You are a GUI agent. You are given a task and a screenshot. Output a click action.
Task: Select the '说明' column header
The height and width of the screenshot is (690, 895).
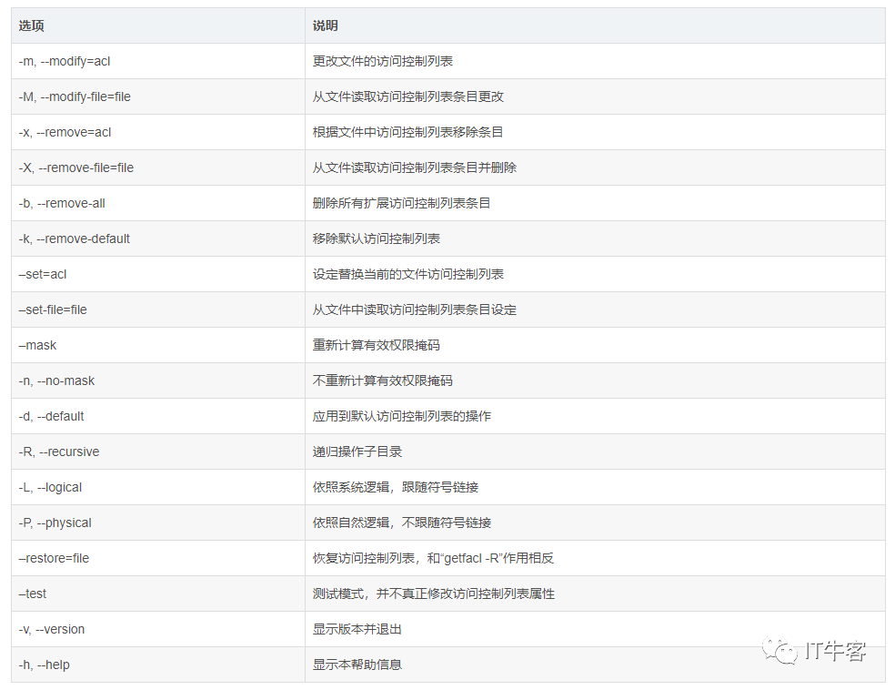(x=596, y=25)
